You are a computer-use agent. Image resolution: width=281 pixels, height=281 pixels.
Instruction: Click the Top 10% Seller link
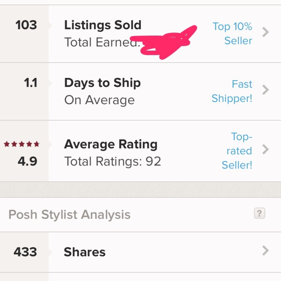tap(232, 33)
